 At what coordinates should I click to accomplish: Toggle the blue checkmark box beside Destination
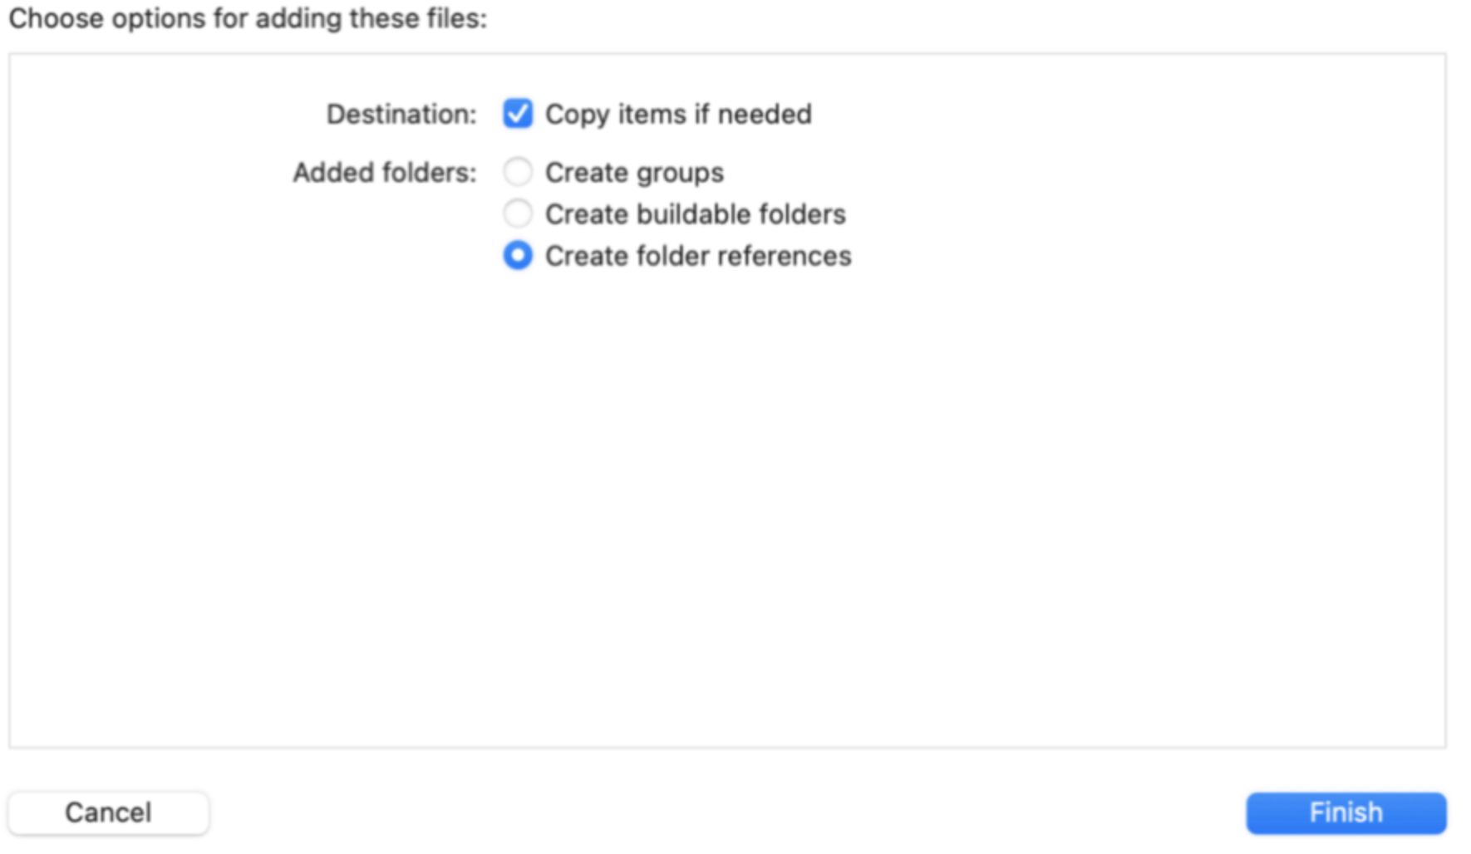[518, 113]
